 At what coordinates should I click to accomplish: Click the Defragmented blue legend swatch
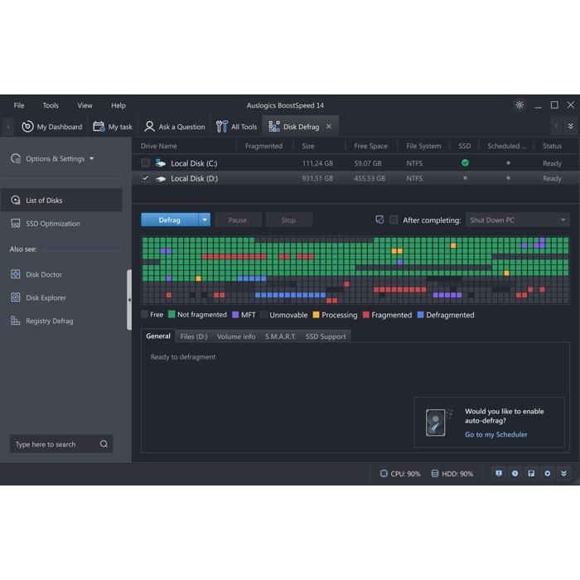click(x=420, y=315)
